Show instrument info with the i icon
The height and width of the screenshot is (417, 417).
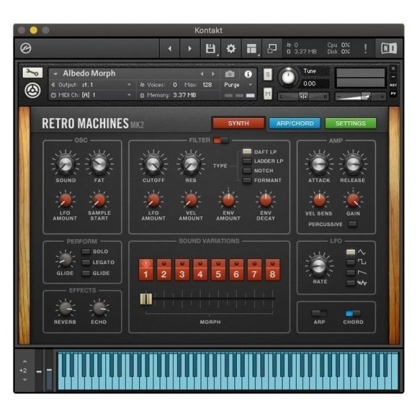(x=248, y=74)
